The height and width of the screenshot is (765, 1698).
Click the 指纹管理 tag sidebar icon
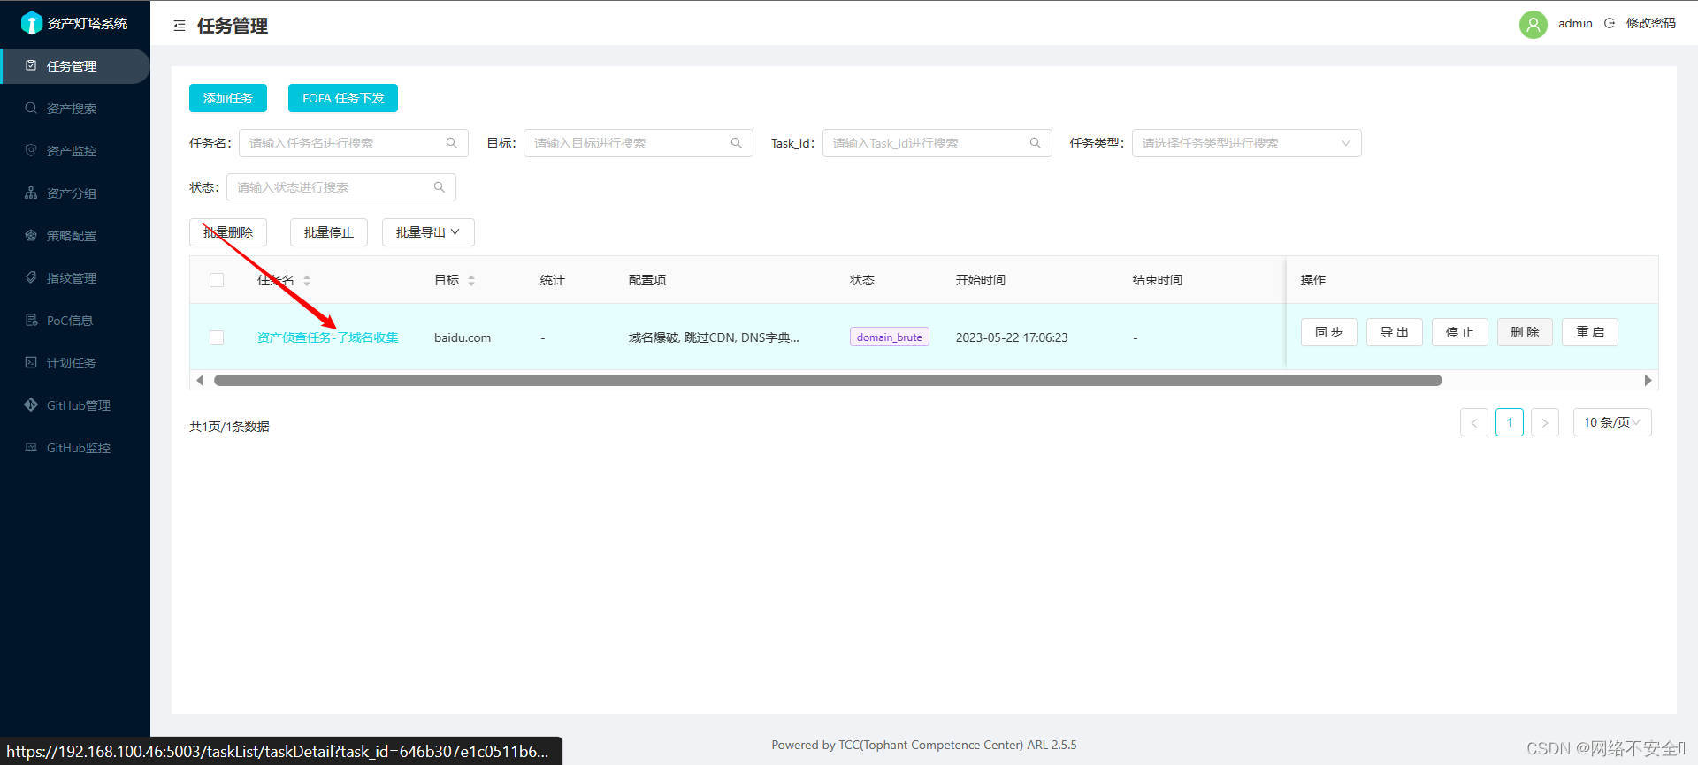pos(31,277)
